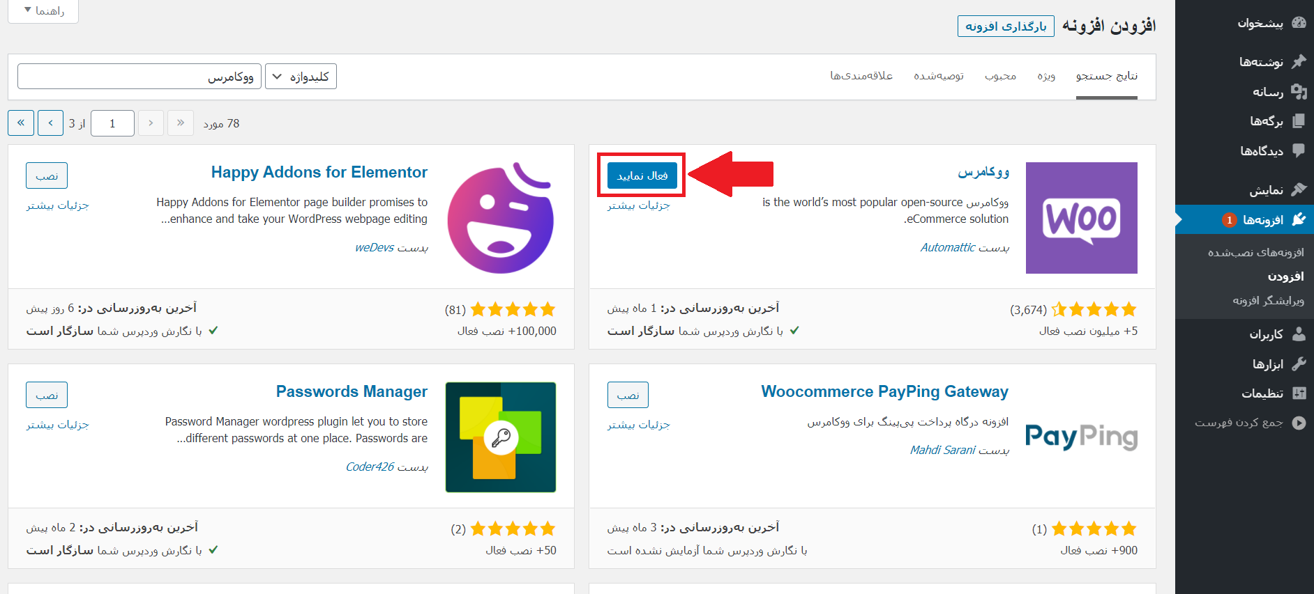Install Passwords Manager plugin
The height and width of the screenshot is (594, 1314).
coord(47,395)
